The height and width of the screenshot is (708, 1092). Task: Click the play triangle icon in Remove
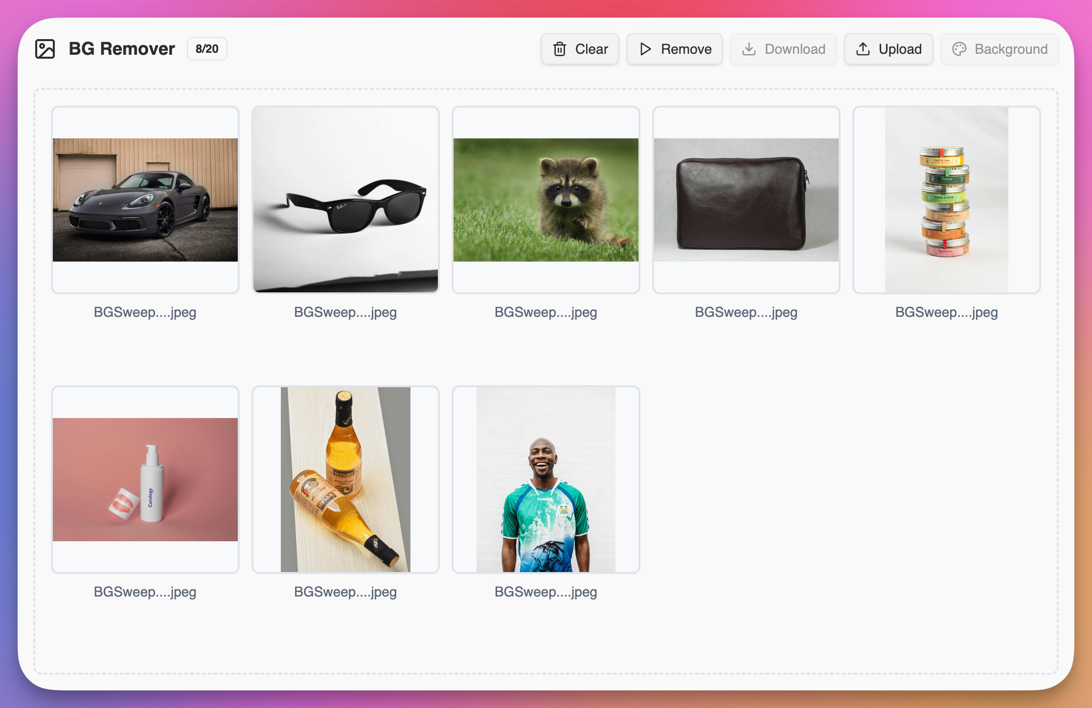point(645,49)
